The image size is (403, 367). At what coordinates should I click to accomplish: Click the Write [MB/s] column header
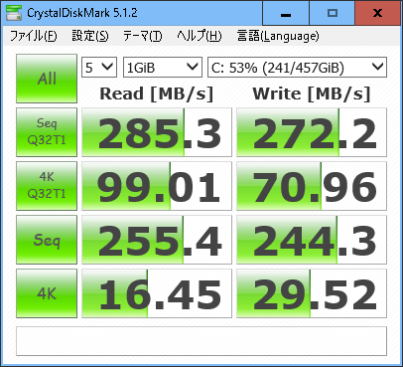coord(312,93)
